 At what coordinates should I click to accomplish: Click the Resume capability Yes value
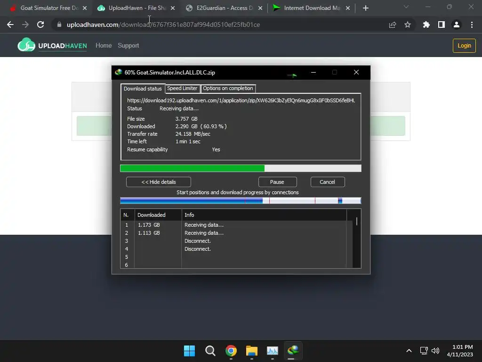click(216, 149)
